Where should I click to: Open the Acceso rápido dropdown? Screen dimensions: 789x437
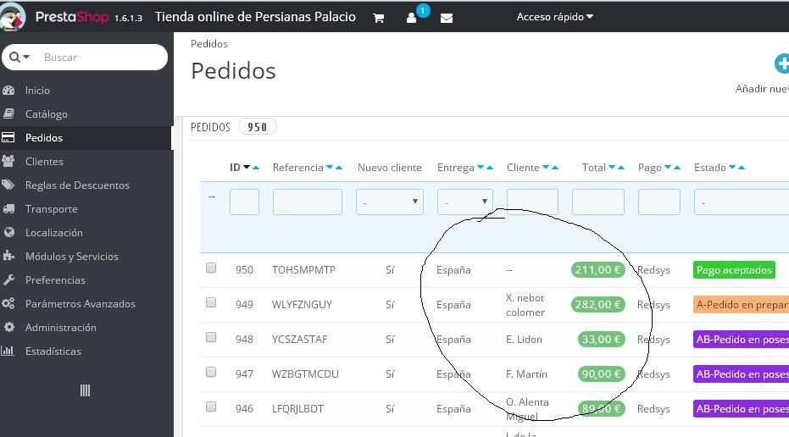click(x=554, y=17)
